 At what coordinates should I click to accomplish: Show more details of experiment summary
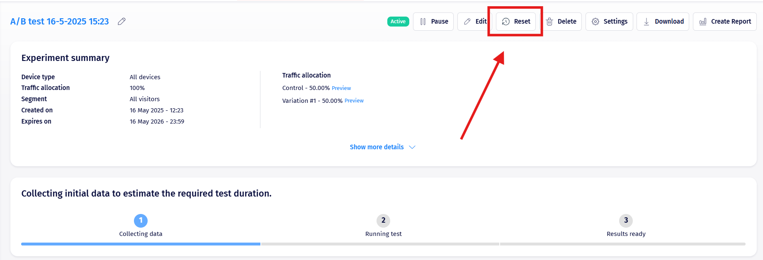coord(377,147)
